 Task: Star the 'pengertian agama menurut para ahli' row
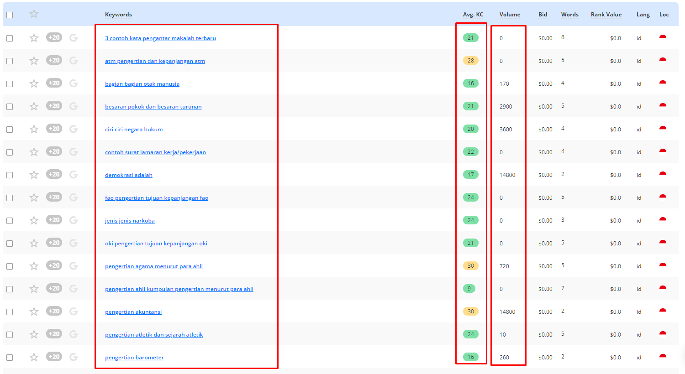coord(34,266)
